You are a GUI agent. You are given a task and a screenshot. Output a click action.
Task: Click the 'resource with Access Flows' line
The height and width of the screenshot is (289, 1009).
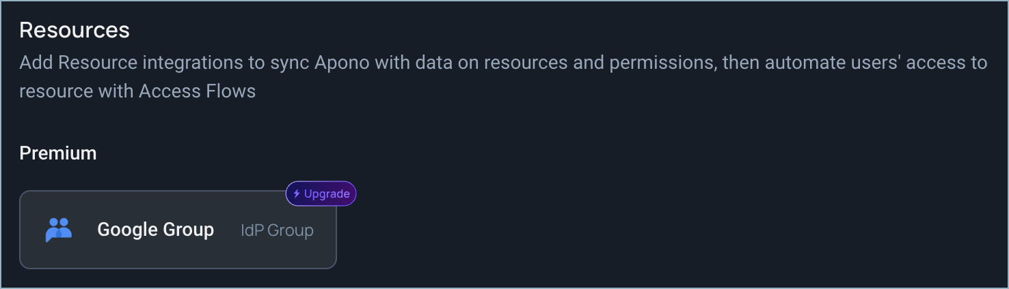click(x=137, y=91)
